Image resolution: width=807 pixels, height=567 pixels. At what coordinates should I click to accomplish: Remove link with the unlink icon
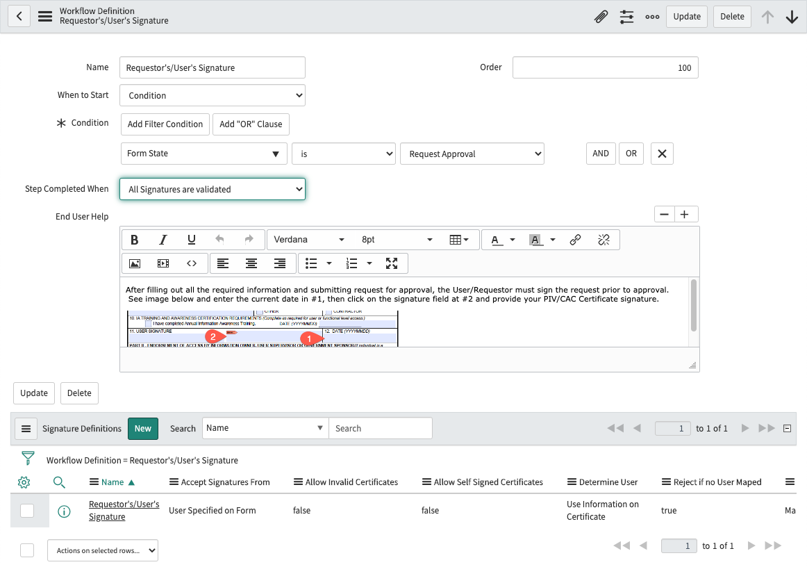point(604,240)
